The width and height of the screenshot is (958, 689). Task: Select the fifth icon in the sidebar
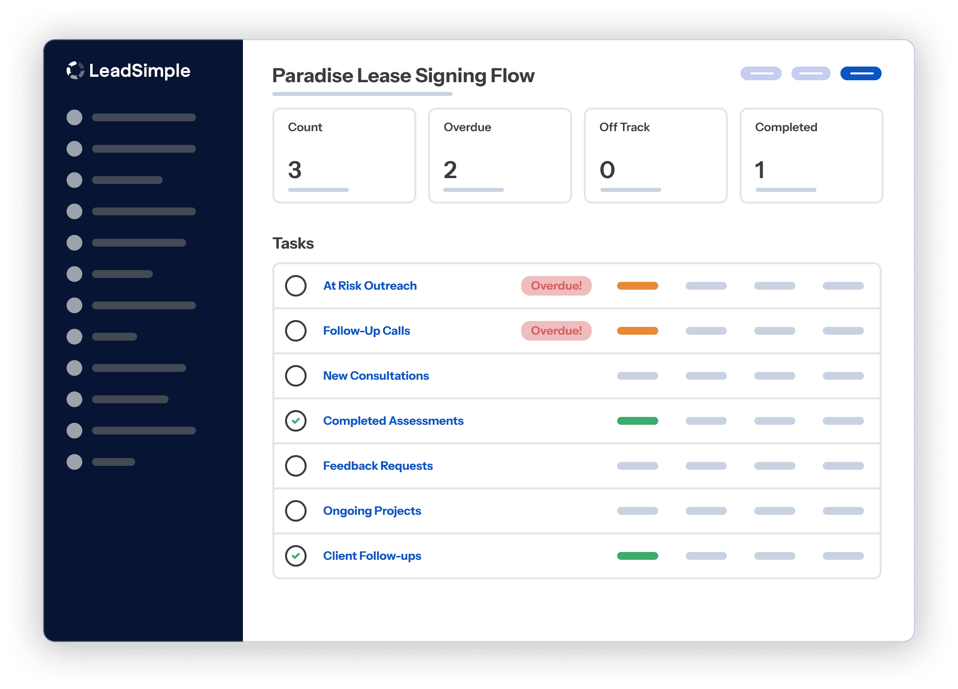[x=74, y=243]
